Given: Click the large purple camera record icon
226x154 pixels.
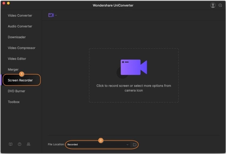Looking at the screenshot, I should click(134, 67).
